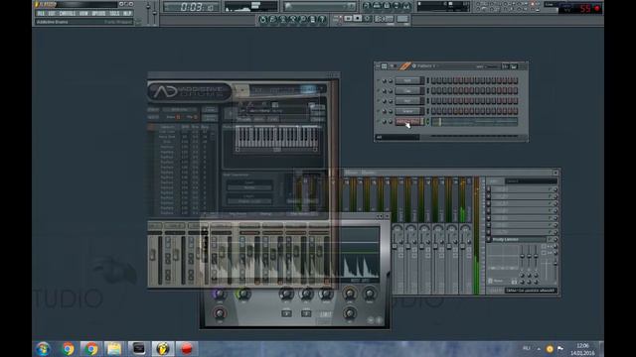Viewport: 636px width, 357px height.
Task: Open the keyboard editor in channel rack
Action: click(514, 66)
